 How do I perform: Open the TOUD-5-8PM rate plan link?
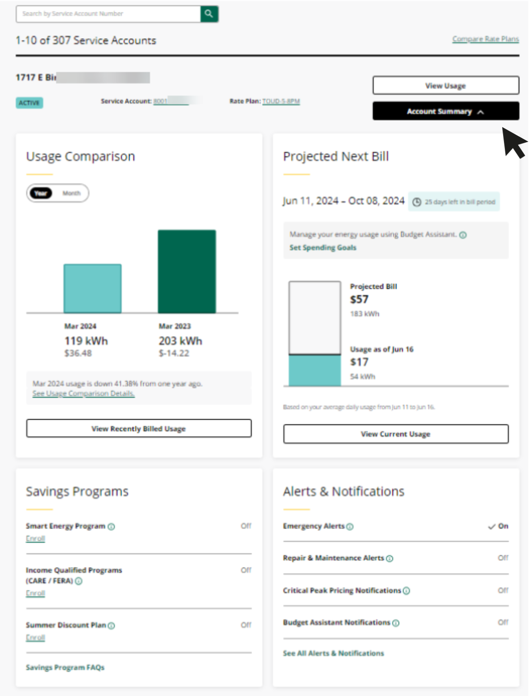click(281, 101)
